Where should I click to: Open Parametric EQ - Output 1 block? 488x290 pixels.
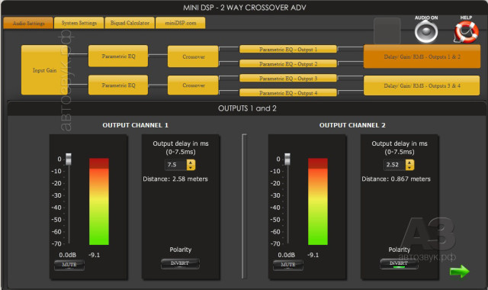(x=288, y=49)
